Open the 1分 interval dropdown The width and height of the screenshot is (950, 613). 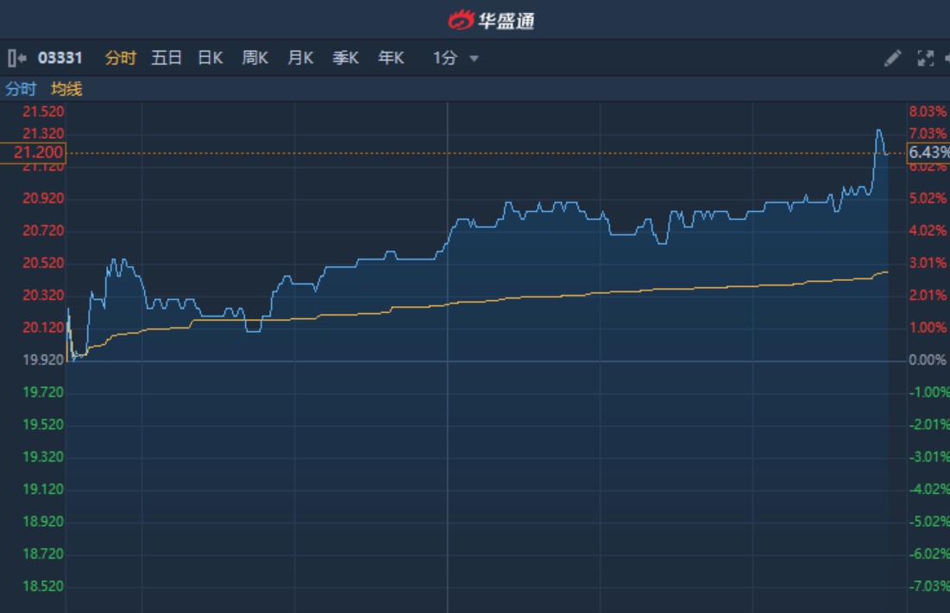[x=445, y=58]
